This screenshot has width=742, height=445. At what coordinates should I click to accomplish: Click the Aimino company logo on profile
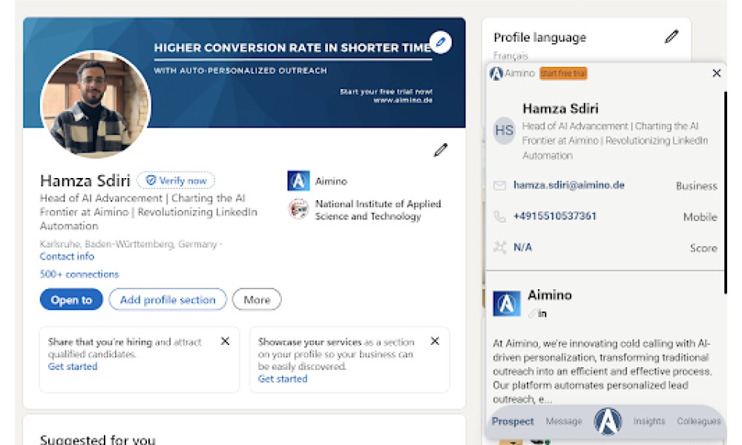click(x=298, y=181)
